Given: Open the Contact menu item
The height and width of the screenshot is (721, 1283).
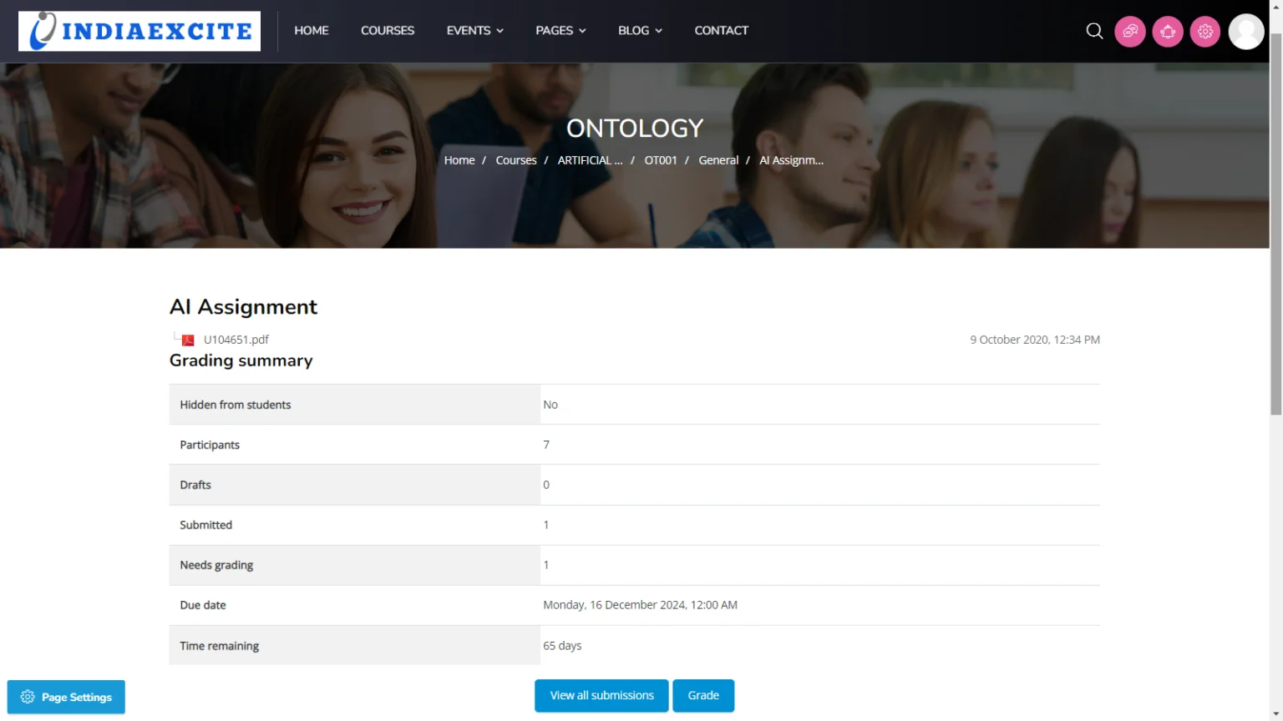Looking at the screenshot, I should coord(721,31).
